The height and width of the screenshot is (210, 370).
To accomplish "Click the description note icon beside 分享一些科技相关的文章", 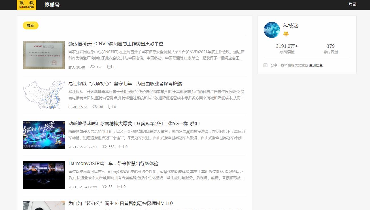I will pyautogui.click(x=265, y=65).
